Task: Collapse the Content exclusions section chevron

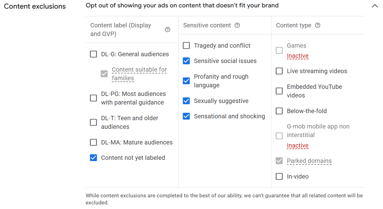Action: [x=375, y=6]
